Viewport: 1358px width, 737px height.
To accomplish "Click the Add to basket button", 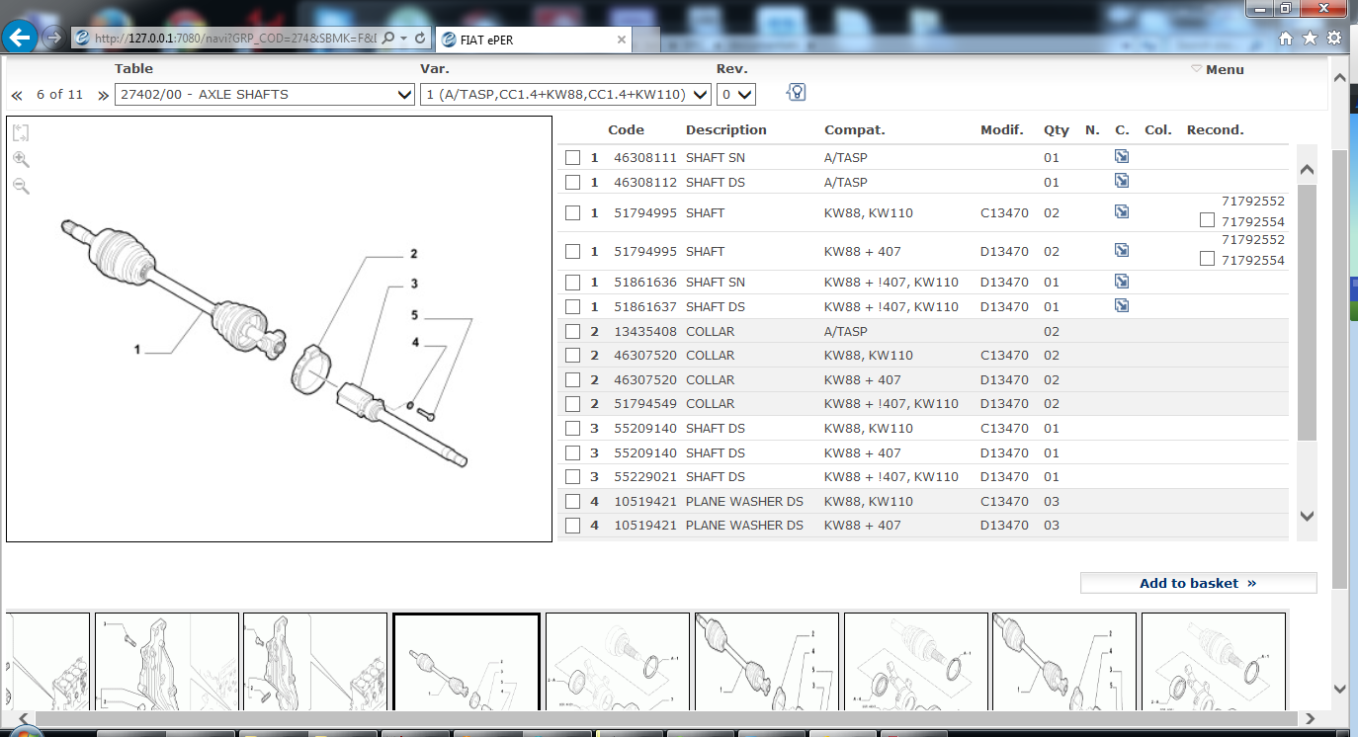I will tap(1198, 583).
